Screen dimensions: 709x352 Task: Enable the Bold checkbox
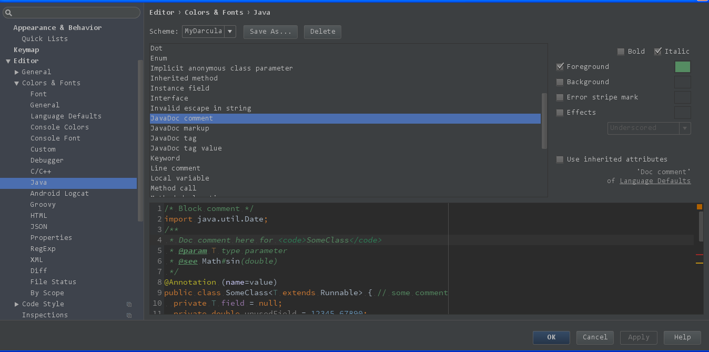coord(621,52)
